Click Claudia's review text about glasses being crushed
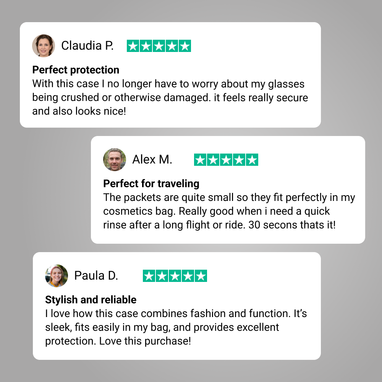The height and width of the screenshot is (382, 382). pyautogui.click(x=170, y=97)
